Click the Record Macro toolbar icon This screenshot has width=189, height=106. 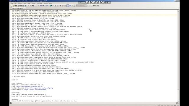click(68, 6)
